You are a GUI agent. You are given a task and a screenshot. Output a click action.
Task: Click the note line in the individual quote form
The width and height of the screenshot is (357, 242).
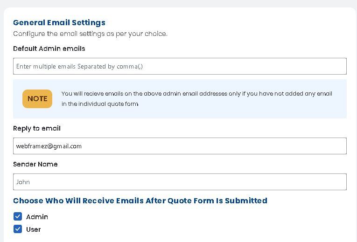point(100,104)
